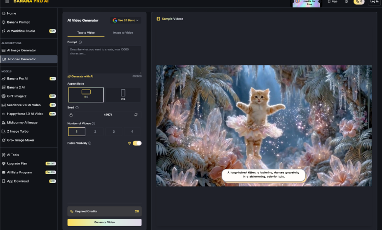Set number of videos to 4
This screenshot has width=382, height=230.
pos(132,132)
